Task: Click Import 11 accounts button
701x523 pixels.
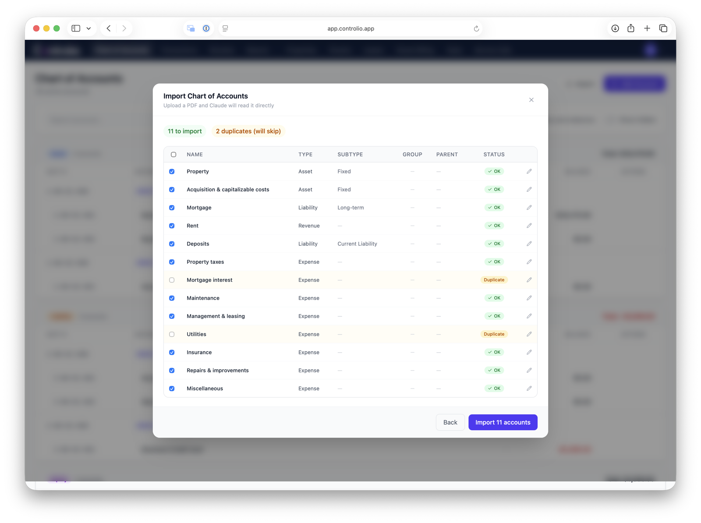Action: 503,422
